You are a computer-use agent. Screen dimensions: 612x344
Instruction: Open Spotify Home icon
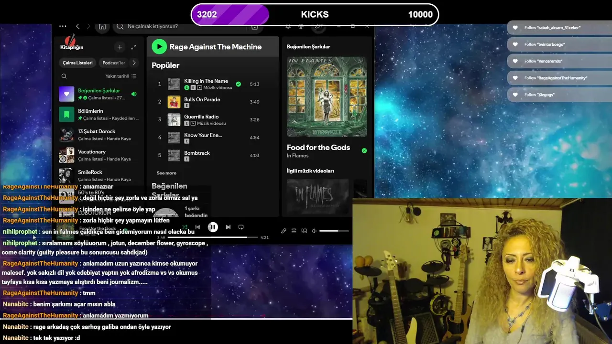point(102,27)
